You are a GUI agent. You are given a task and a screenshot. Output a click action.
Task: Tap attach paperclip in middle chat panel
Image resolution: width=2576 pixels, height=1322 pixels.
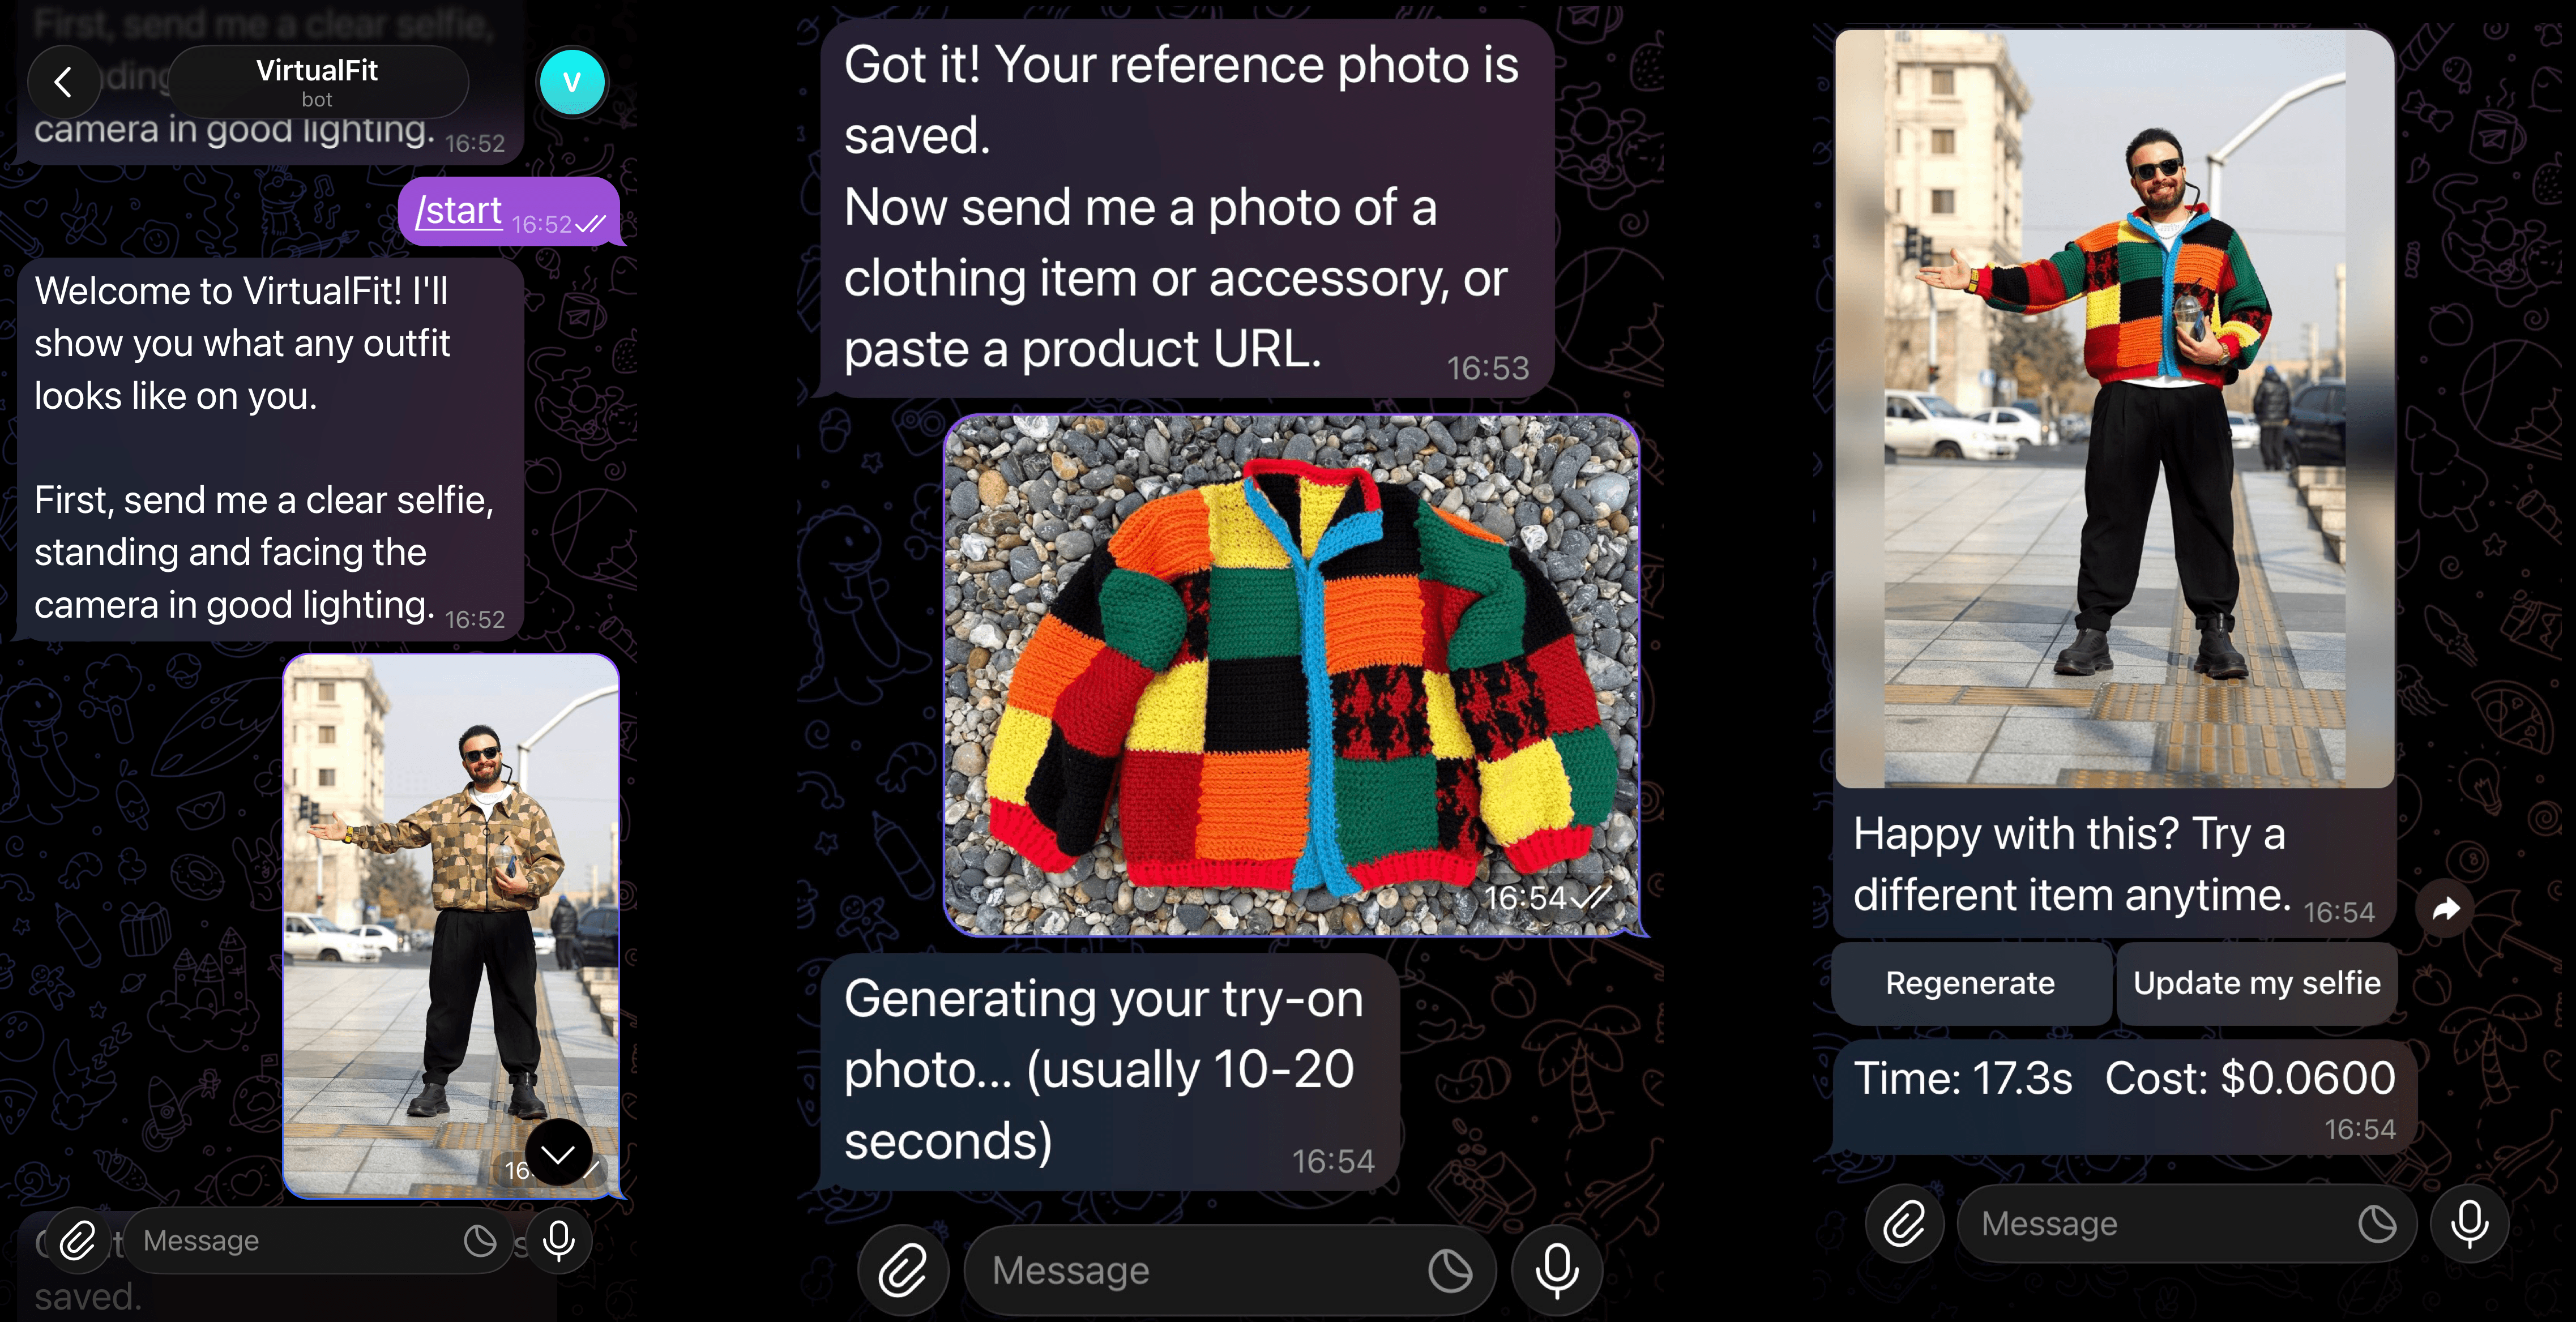(902, 1271)
